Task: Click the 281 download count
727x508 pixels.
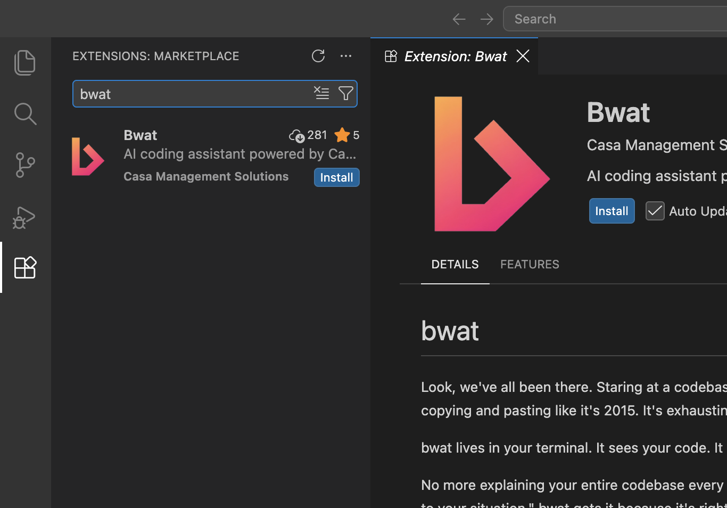Action: point(317,135)
